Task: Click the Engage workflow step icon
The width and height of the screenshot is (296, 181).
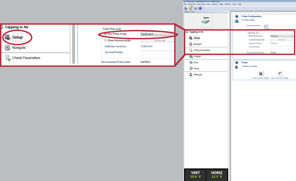Action: 190,56
